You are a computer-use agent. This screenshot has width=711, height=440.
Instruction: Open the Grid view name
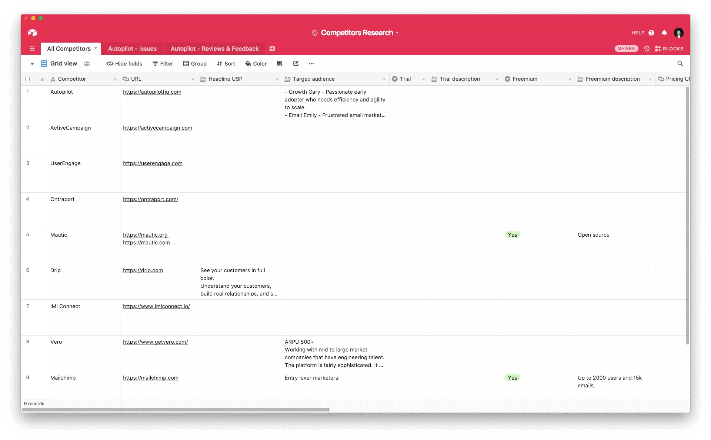pos(64,64)
